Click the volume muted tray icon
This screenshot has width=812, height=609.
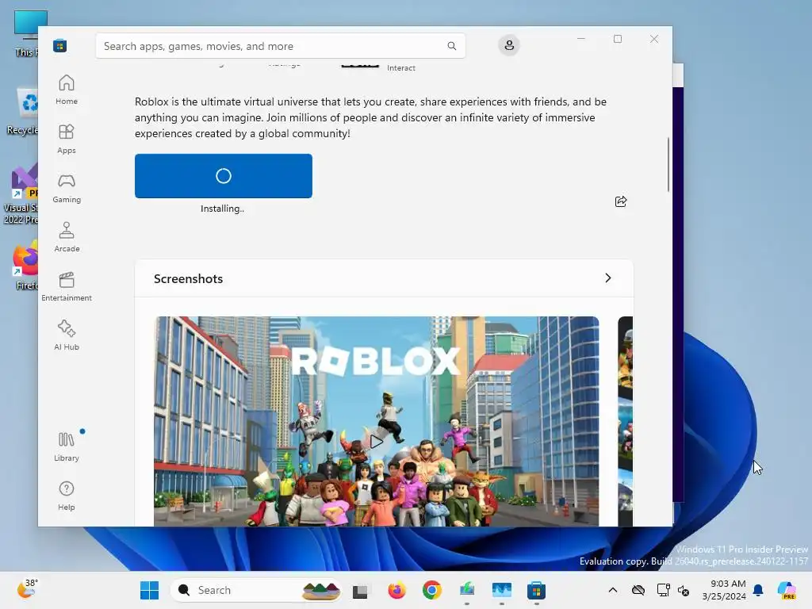click(684, 590)
